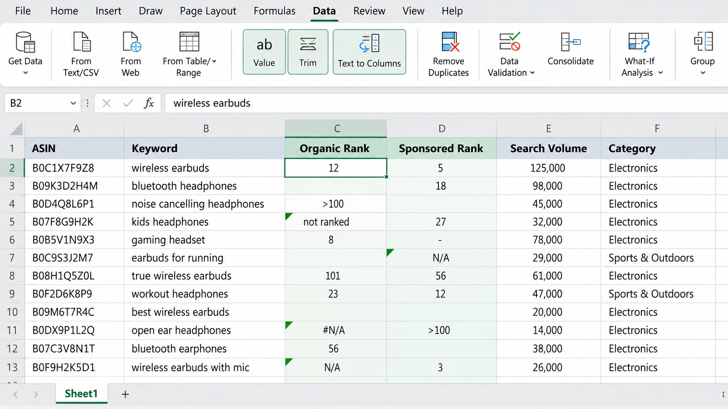This screenshot has width=728, height=409.
Task: Load data From Table/Range
Action: click(189, 54)
